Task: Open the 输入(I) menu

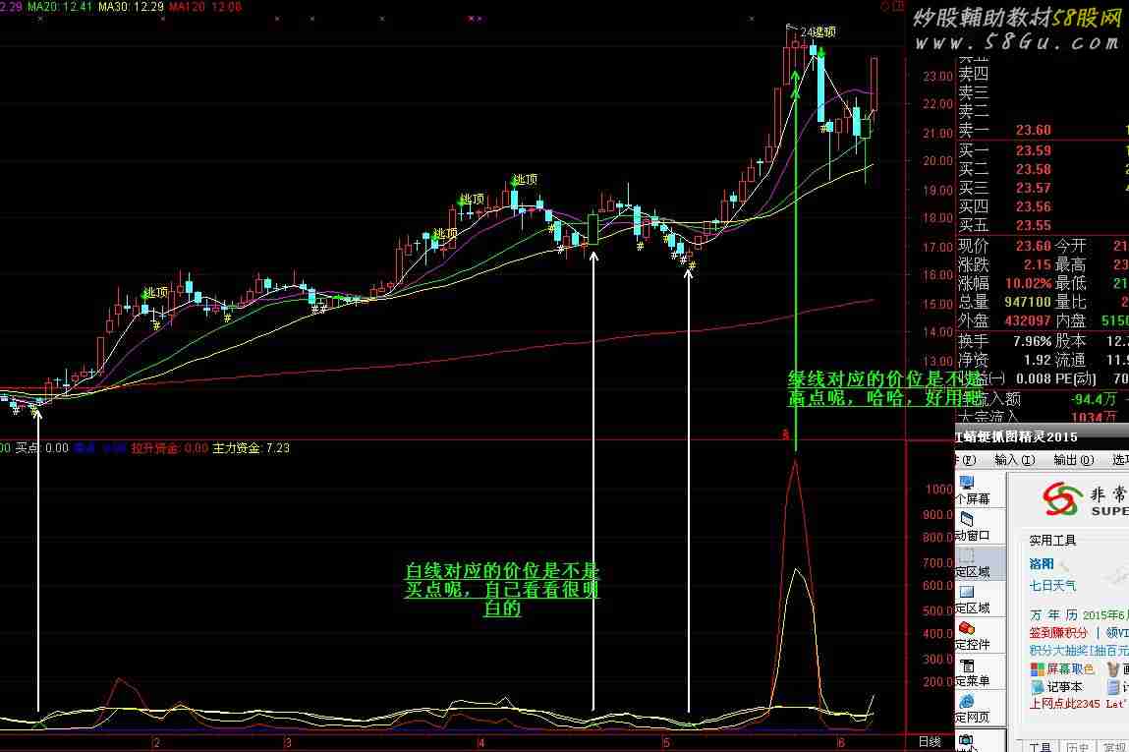Action: [x=1014, y=460]
